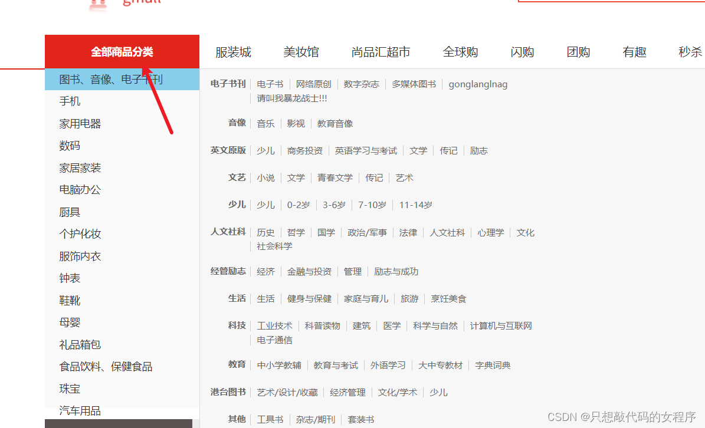Viewport: 705px width, 428px height.
Task: Open the 金融与投资 link
Action: pyautogui.click(x=309, y=272)
